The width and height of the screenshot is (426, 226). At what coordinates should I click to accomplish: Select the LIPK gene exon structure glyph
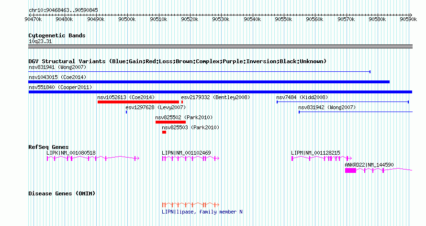93,158
